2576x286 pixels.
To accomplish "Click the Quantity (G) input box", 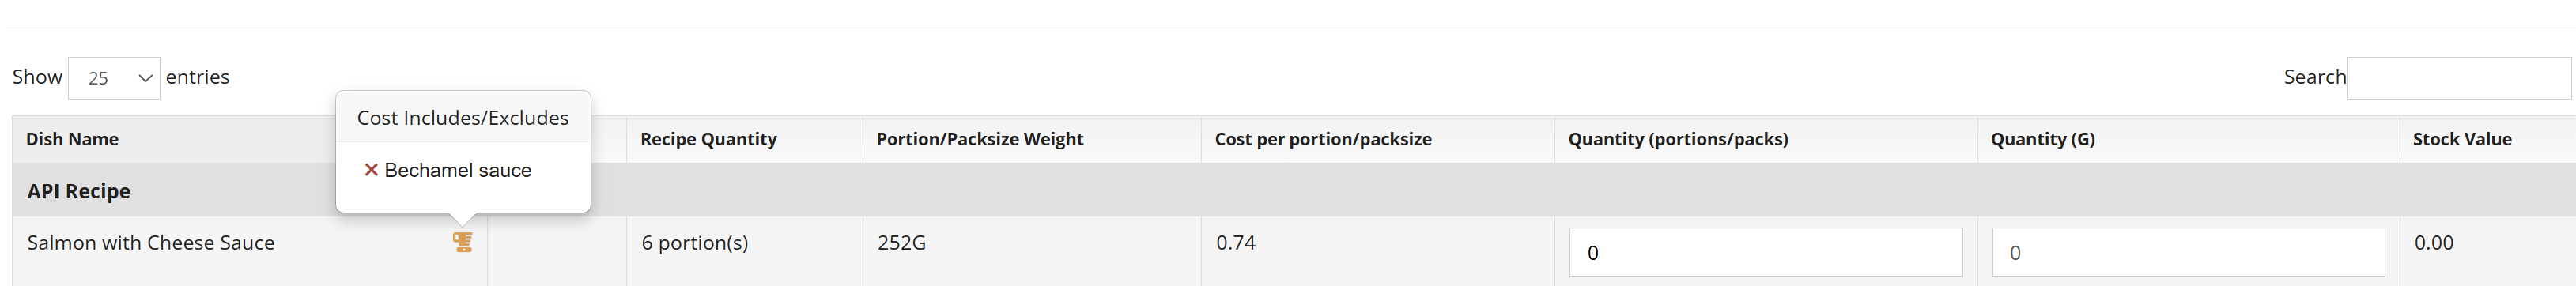I will click(2188, 252).
